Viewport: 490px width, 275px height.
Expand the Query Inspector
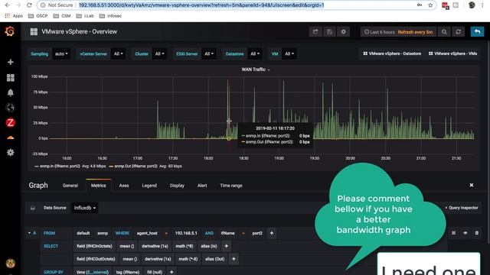coord(462,208)
